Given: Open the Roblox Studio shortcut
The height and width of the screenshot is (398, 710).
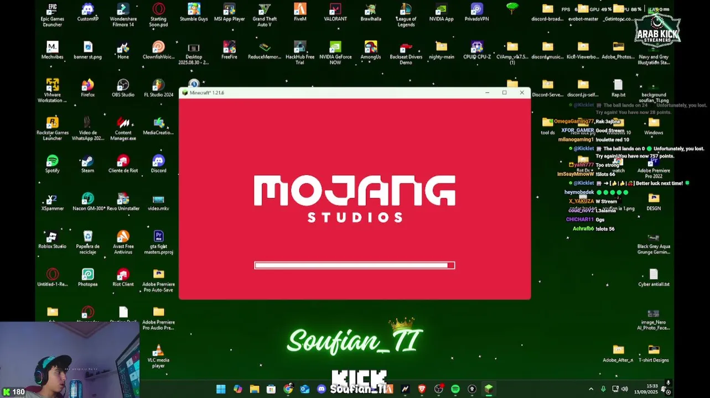Looking at the screenshot, I should tap(53, 240).
